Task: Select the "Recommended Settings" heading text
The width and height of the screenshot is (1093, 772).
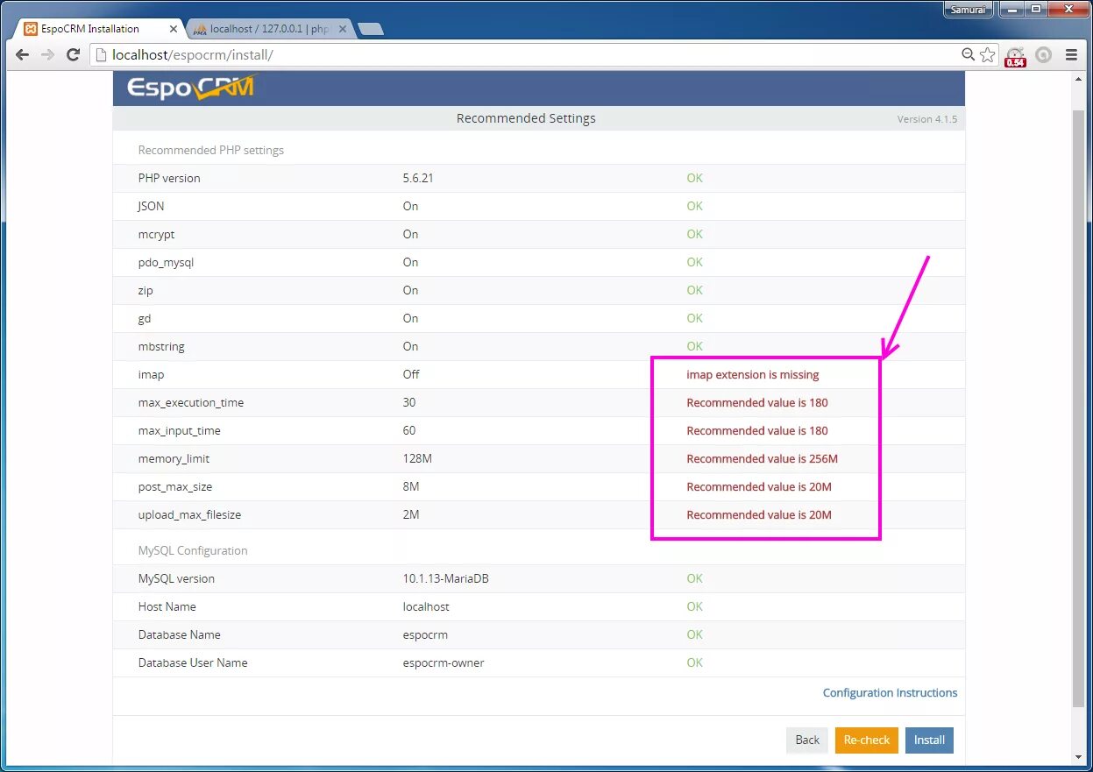Action: 526,118
